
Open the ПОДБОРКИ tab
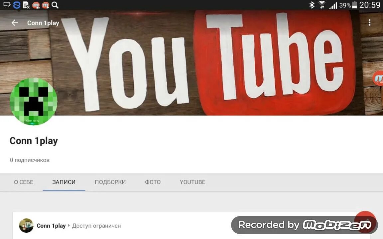pyautogui.click(x=110, y=182)
